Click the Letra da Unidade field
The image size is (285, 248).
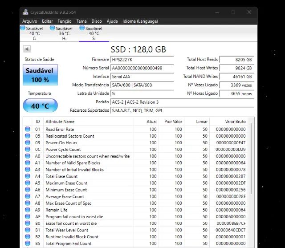click(142, 94)
